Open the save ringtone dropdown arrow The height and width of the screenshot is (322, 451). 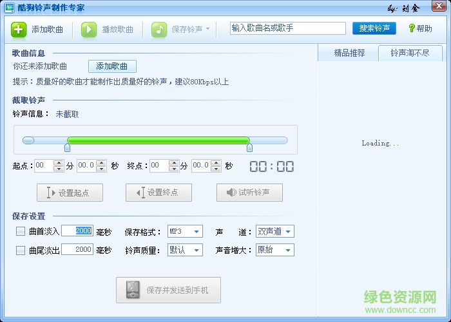(x=207, y=29)
